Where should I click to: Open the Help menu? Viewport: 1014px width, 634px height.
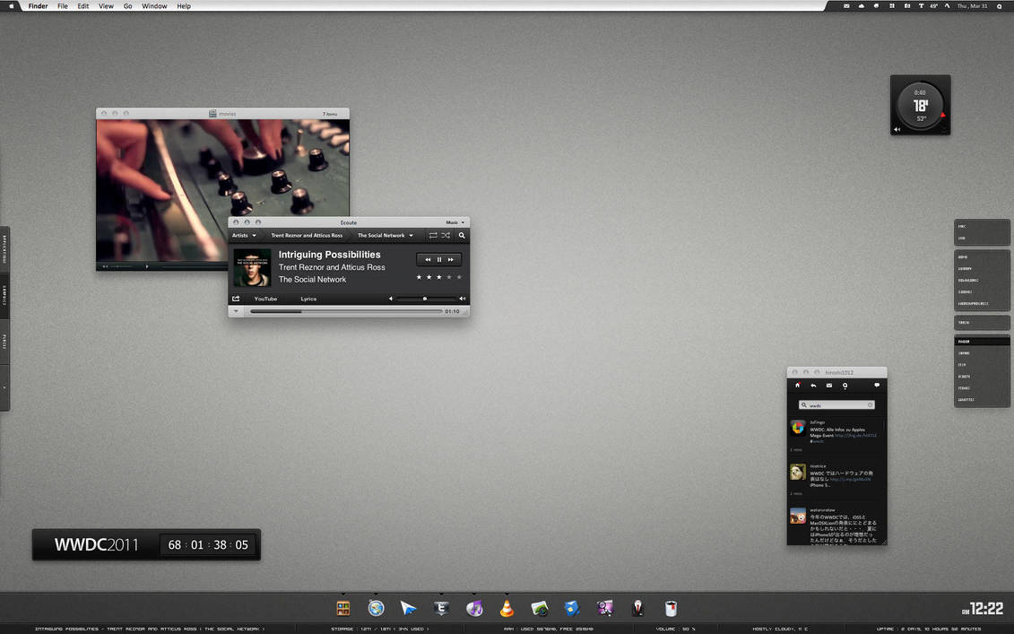184,5
